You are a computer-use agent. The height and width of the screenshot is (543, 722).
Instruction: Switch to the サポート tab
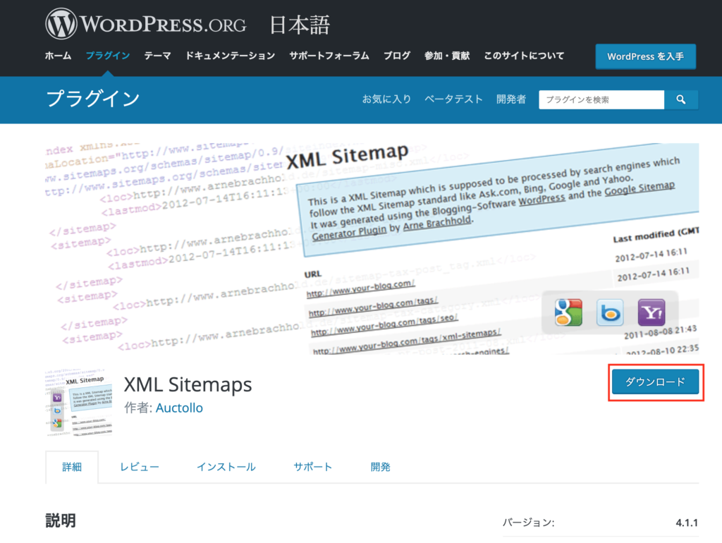312,467
